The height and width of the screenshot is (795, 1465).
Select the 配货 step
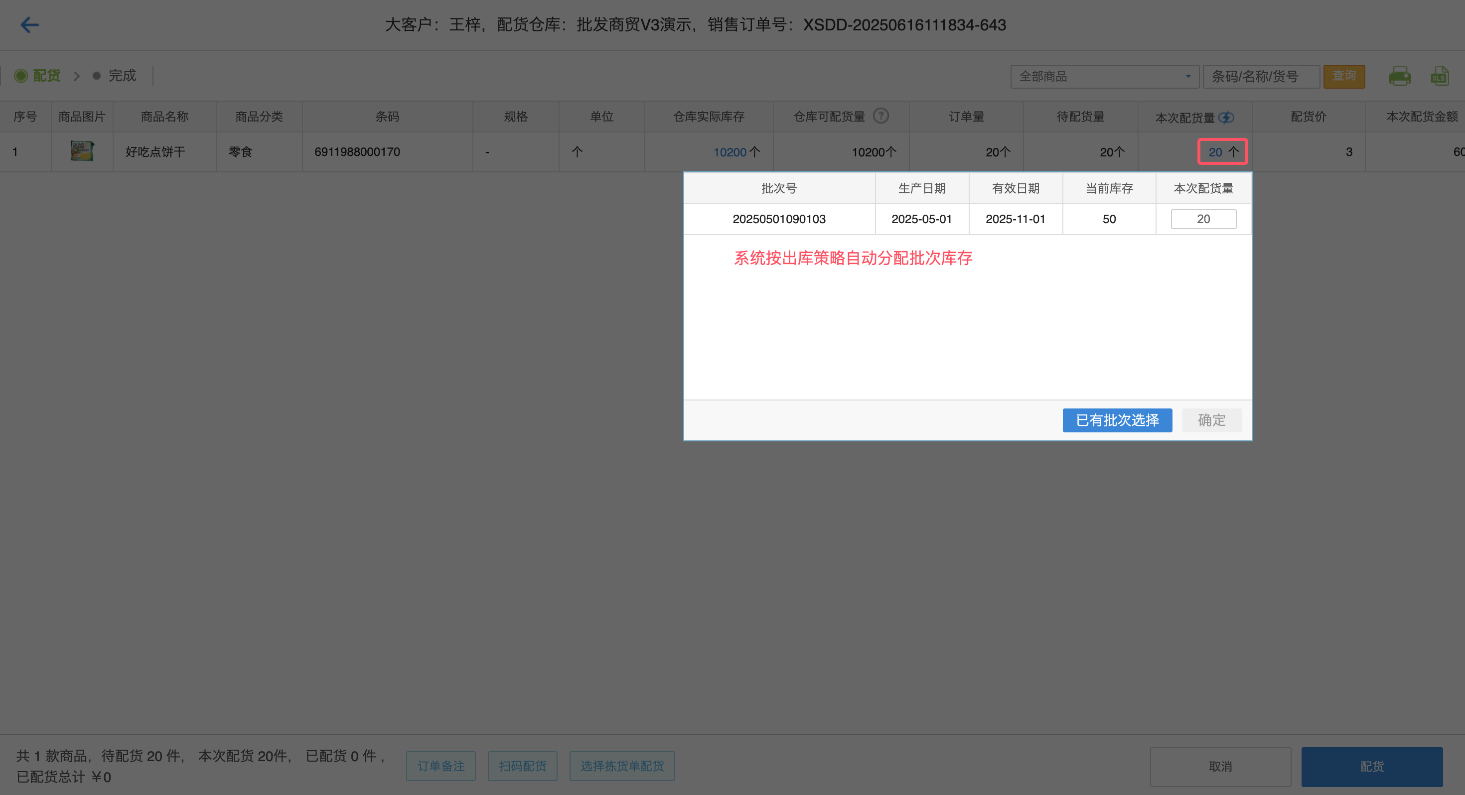pos(37,76)
